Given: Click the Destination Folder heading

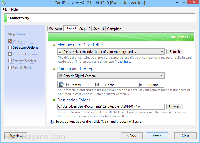Looking at the screenshot, I should point(74,100).
